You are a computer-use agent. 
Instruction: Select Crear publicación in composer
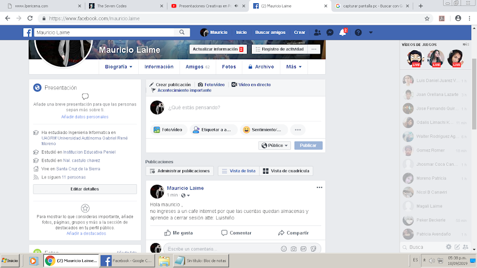point(170,85)
